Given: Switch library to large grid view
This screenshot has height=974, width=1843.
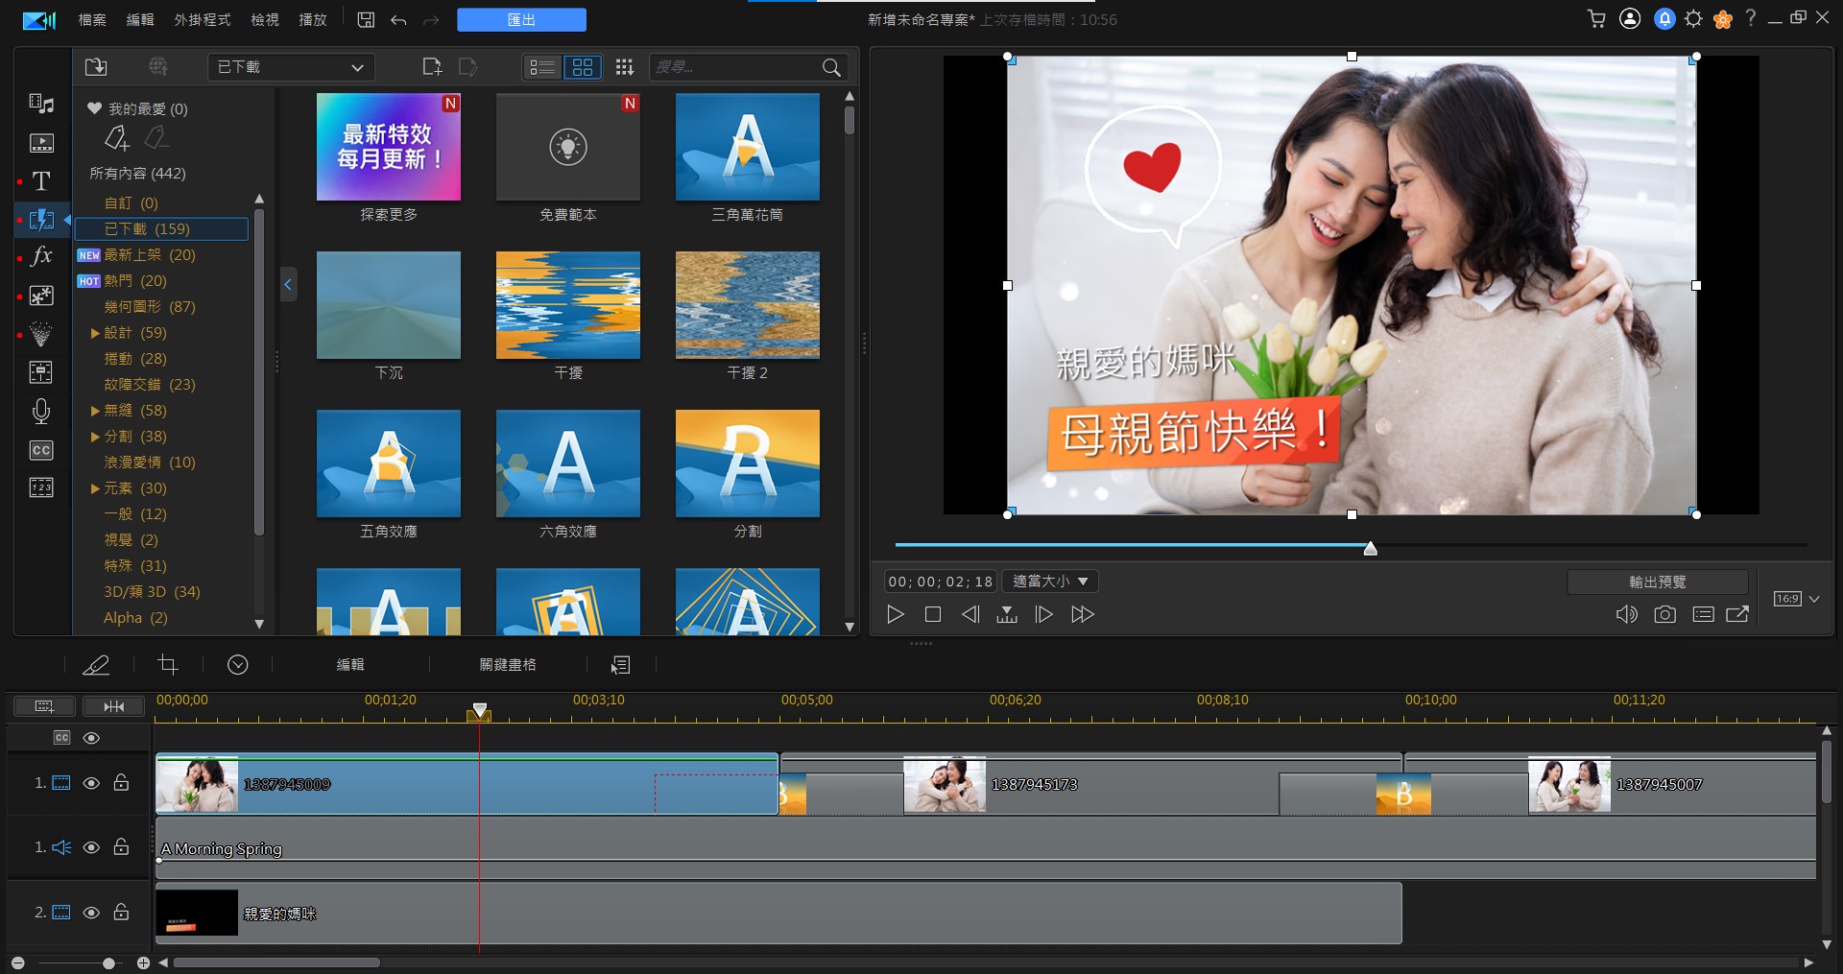Looking at the screenshot, I should click(x=582, y=67).
